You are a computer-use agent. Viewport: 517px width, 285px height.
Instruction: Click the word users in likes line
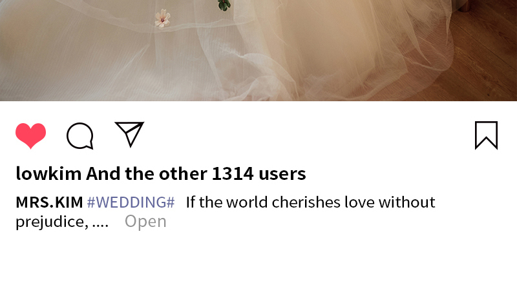tap(282, 174)
